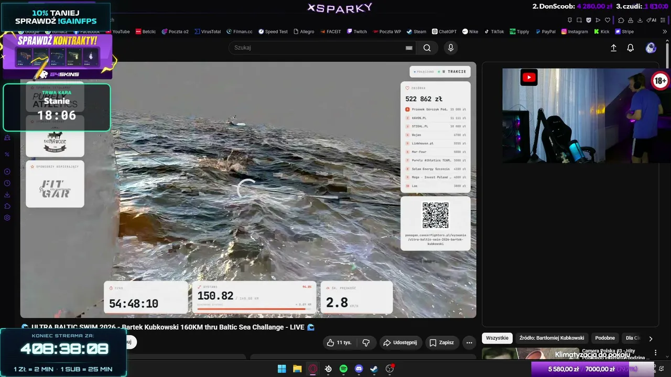Viewport: 671px width, 377px height.
Task: Open the Nike bookmark
Action: click(470, 31)
